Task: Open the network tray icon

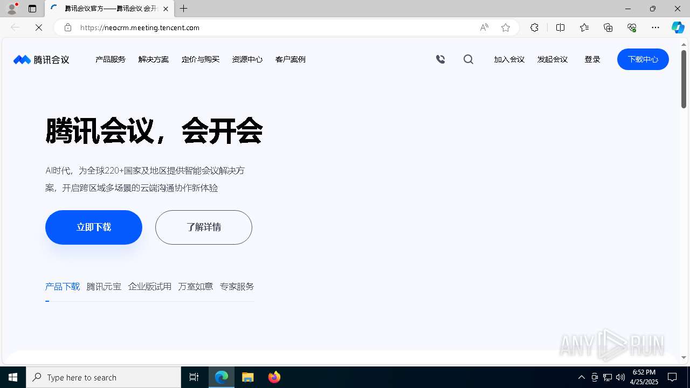Action: (608, 377)
